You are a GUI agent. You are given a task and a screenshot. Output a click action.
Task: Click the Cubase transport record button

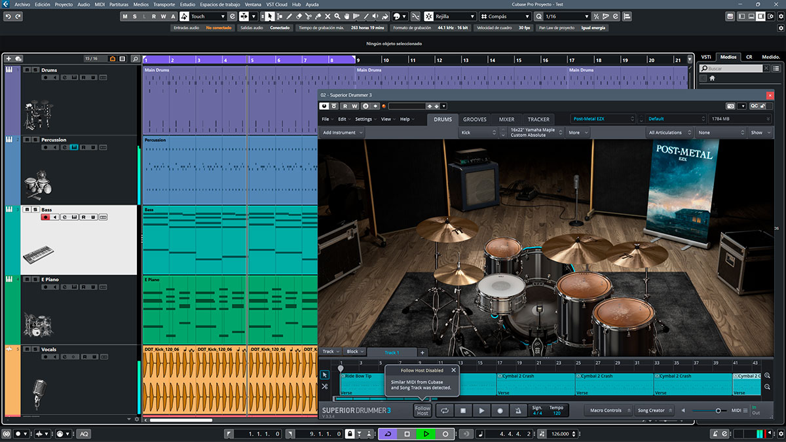[x=445, y=433]
